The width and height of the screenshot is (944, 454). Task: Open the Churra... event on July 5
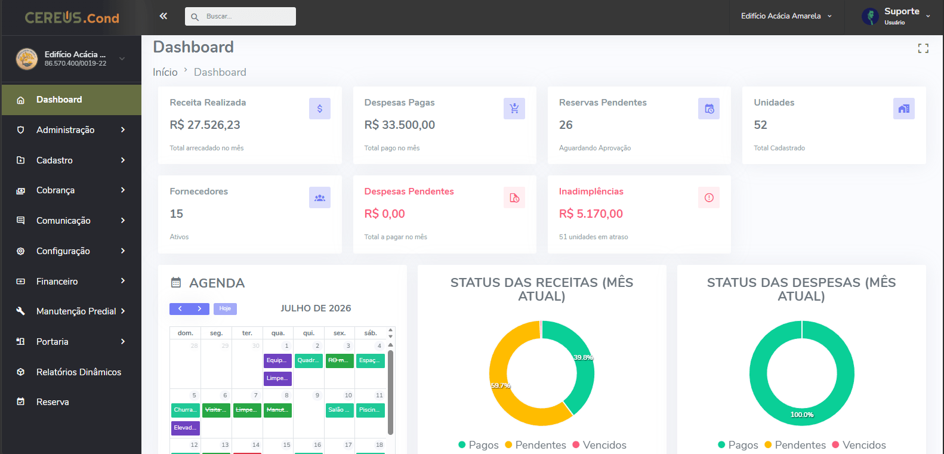click(185, 410)
